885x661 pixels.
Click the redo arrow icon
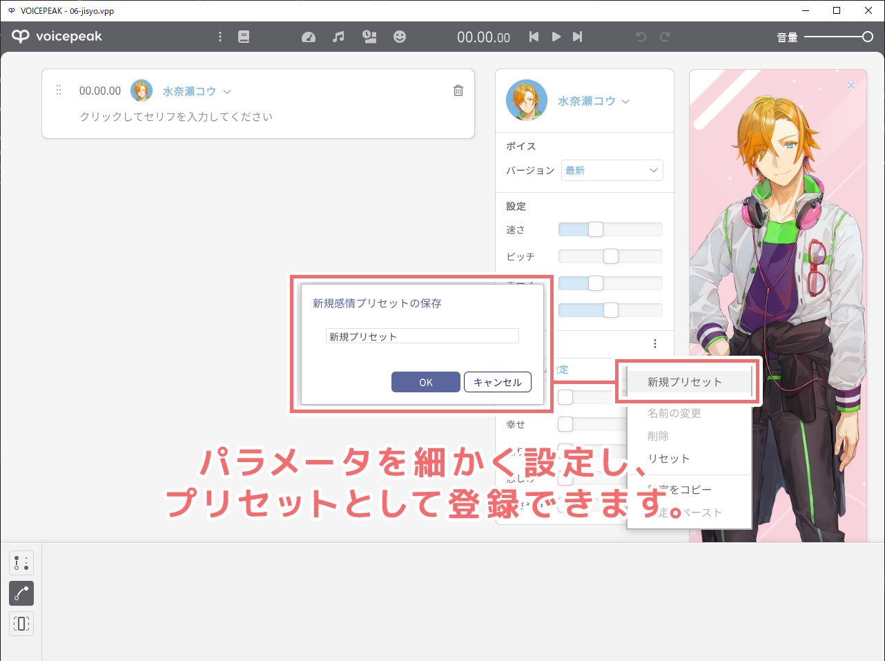(665, 37)
